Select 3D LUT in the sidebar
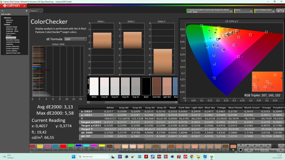This screenshot has height=160, width=285. (x=9, y=36)
